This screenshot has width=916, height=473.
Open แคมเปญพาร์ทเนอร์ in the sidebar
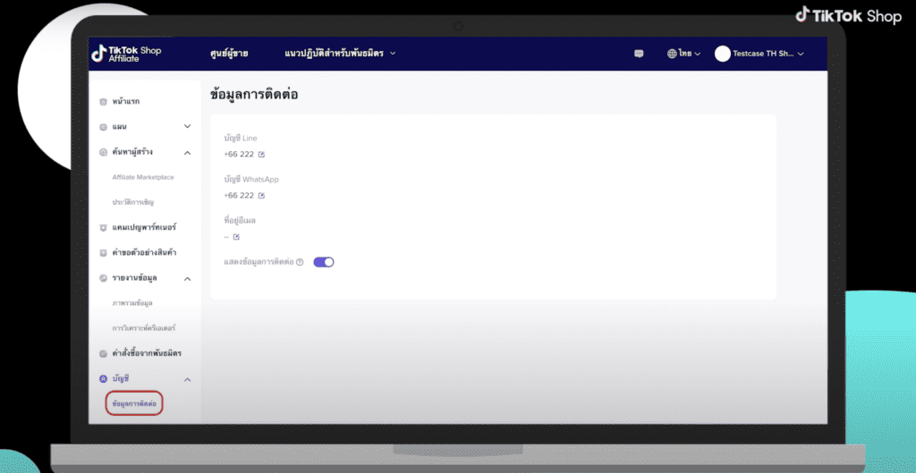[x=144, y=227]
